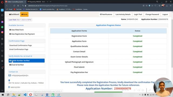This screenshot has width=173, height=97.
Task: Open the downloads icon in the toolbar
Action: click(167, 6)
